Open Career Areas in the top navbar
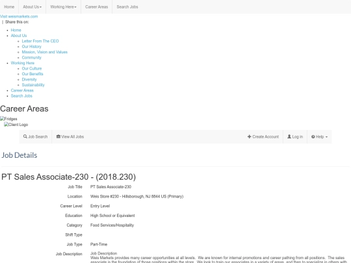The image size is (351, 263). click(x=96, y=7)
